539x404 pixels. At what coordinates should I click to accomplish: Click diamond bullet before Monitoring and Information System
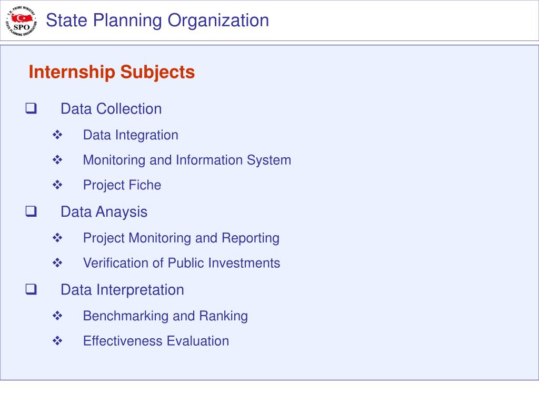[57, 160]
